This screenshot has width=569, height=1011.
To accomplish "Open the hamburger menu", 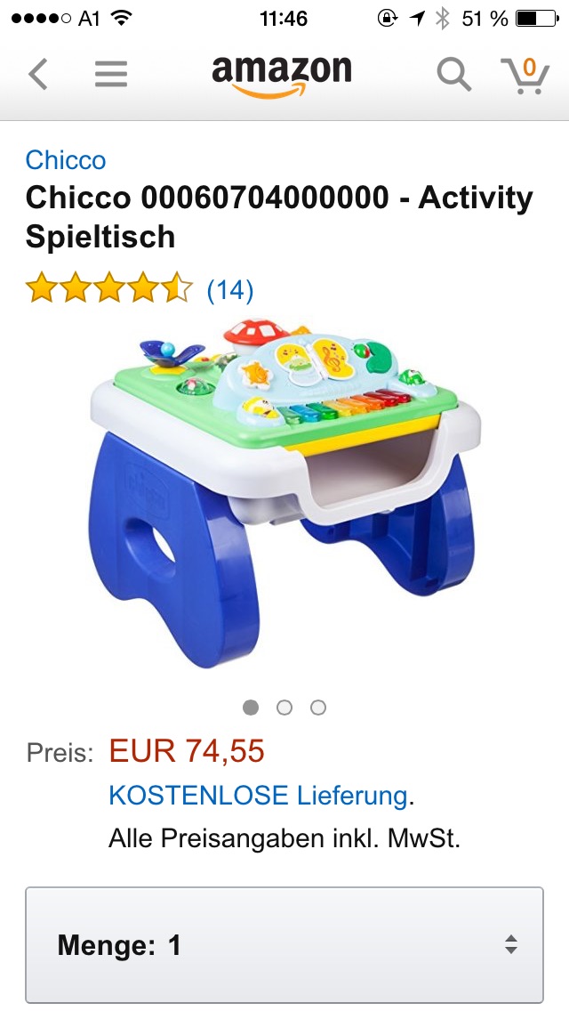I will click(x=111, y=74).
